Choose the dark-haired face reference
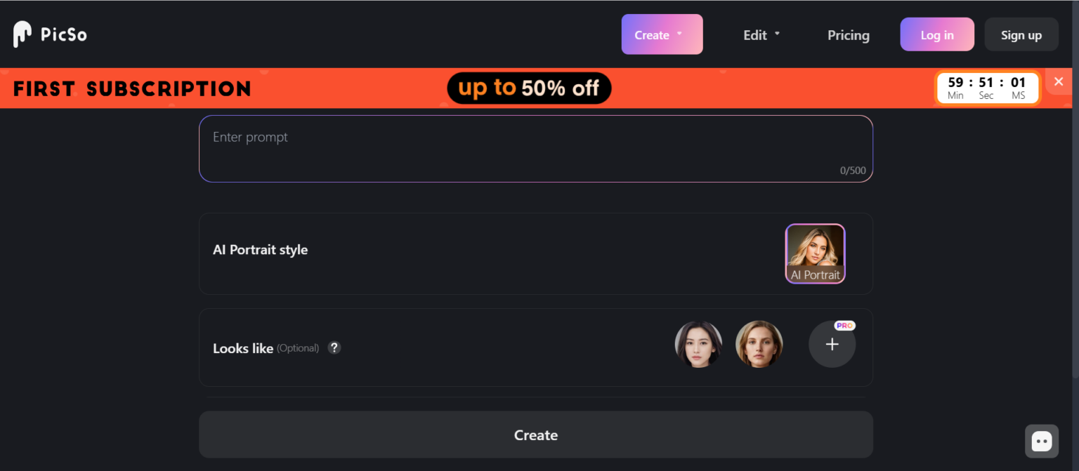1079x471 pixels. point(698,345)
